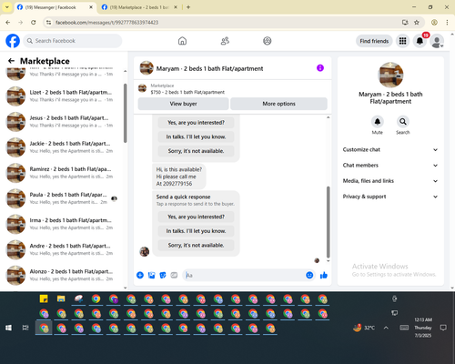Image resolution: width=455 pixels, height=364 pixels.
Task: Click the Find friends button
Action: pyautogui.click(x=374, y=41)
